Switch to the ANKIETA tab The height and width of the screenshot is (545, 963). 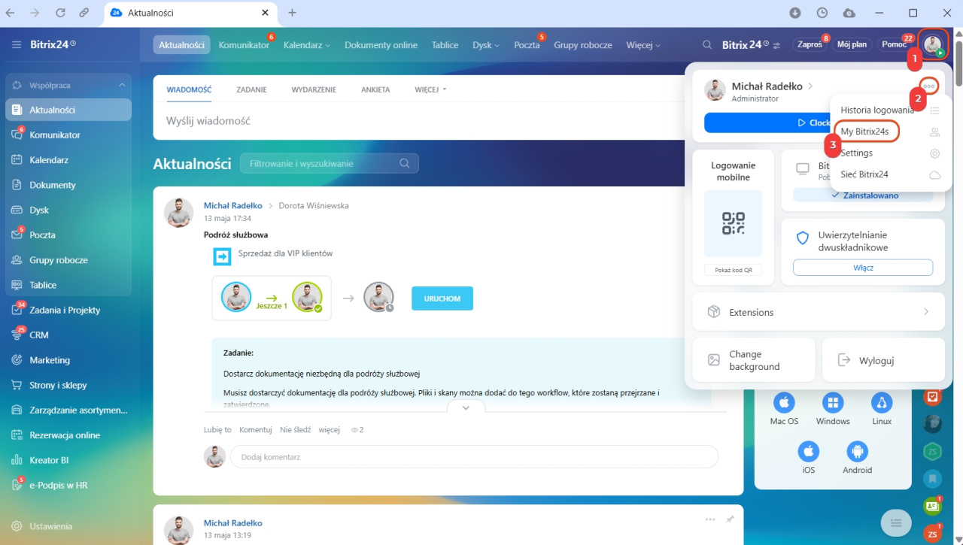(x=375, y=89)
